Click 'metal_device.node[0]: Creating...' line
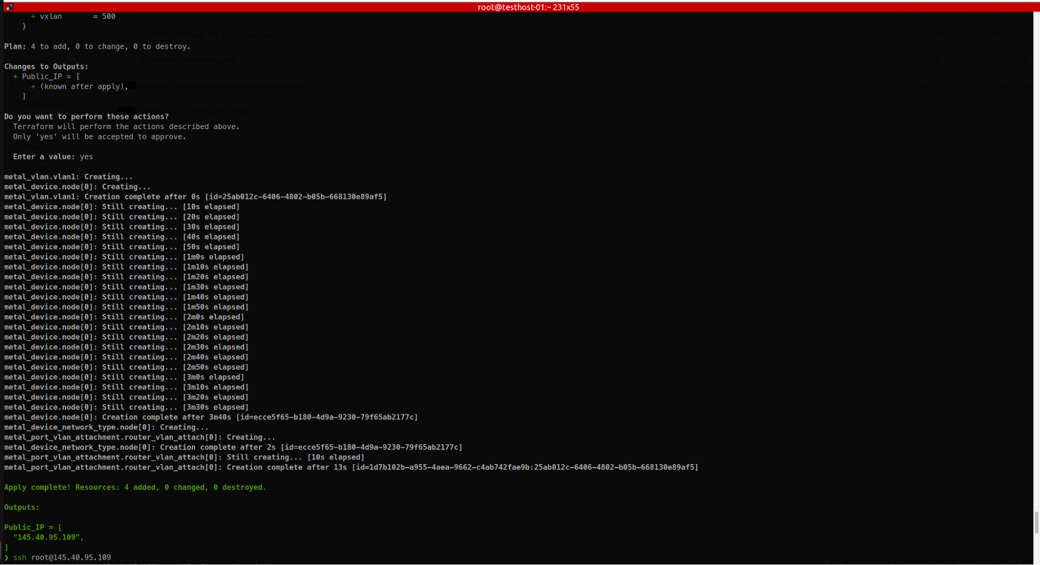The width and height of the screenshot is (1040, 565). coord(78,187)
